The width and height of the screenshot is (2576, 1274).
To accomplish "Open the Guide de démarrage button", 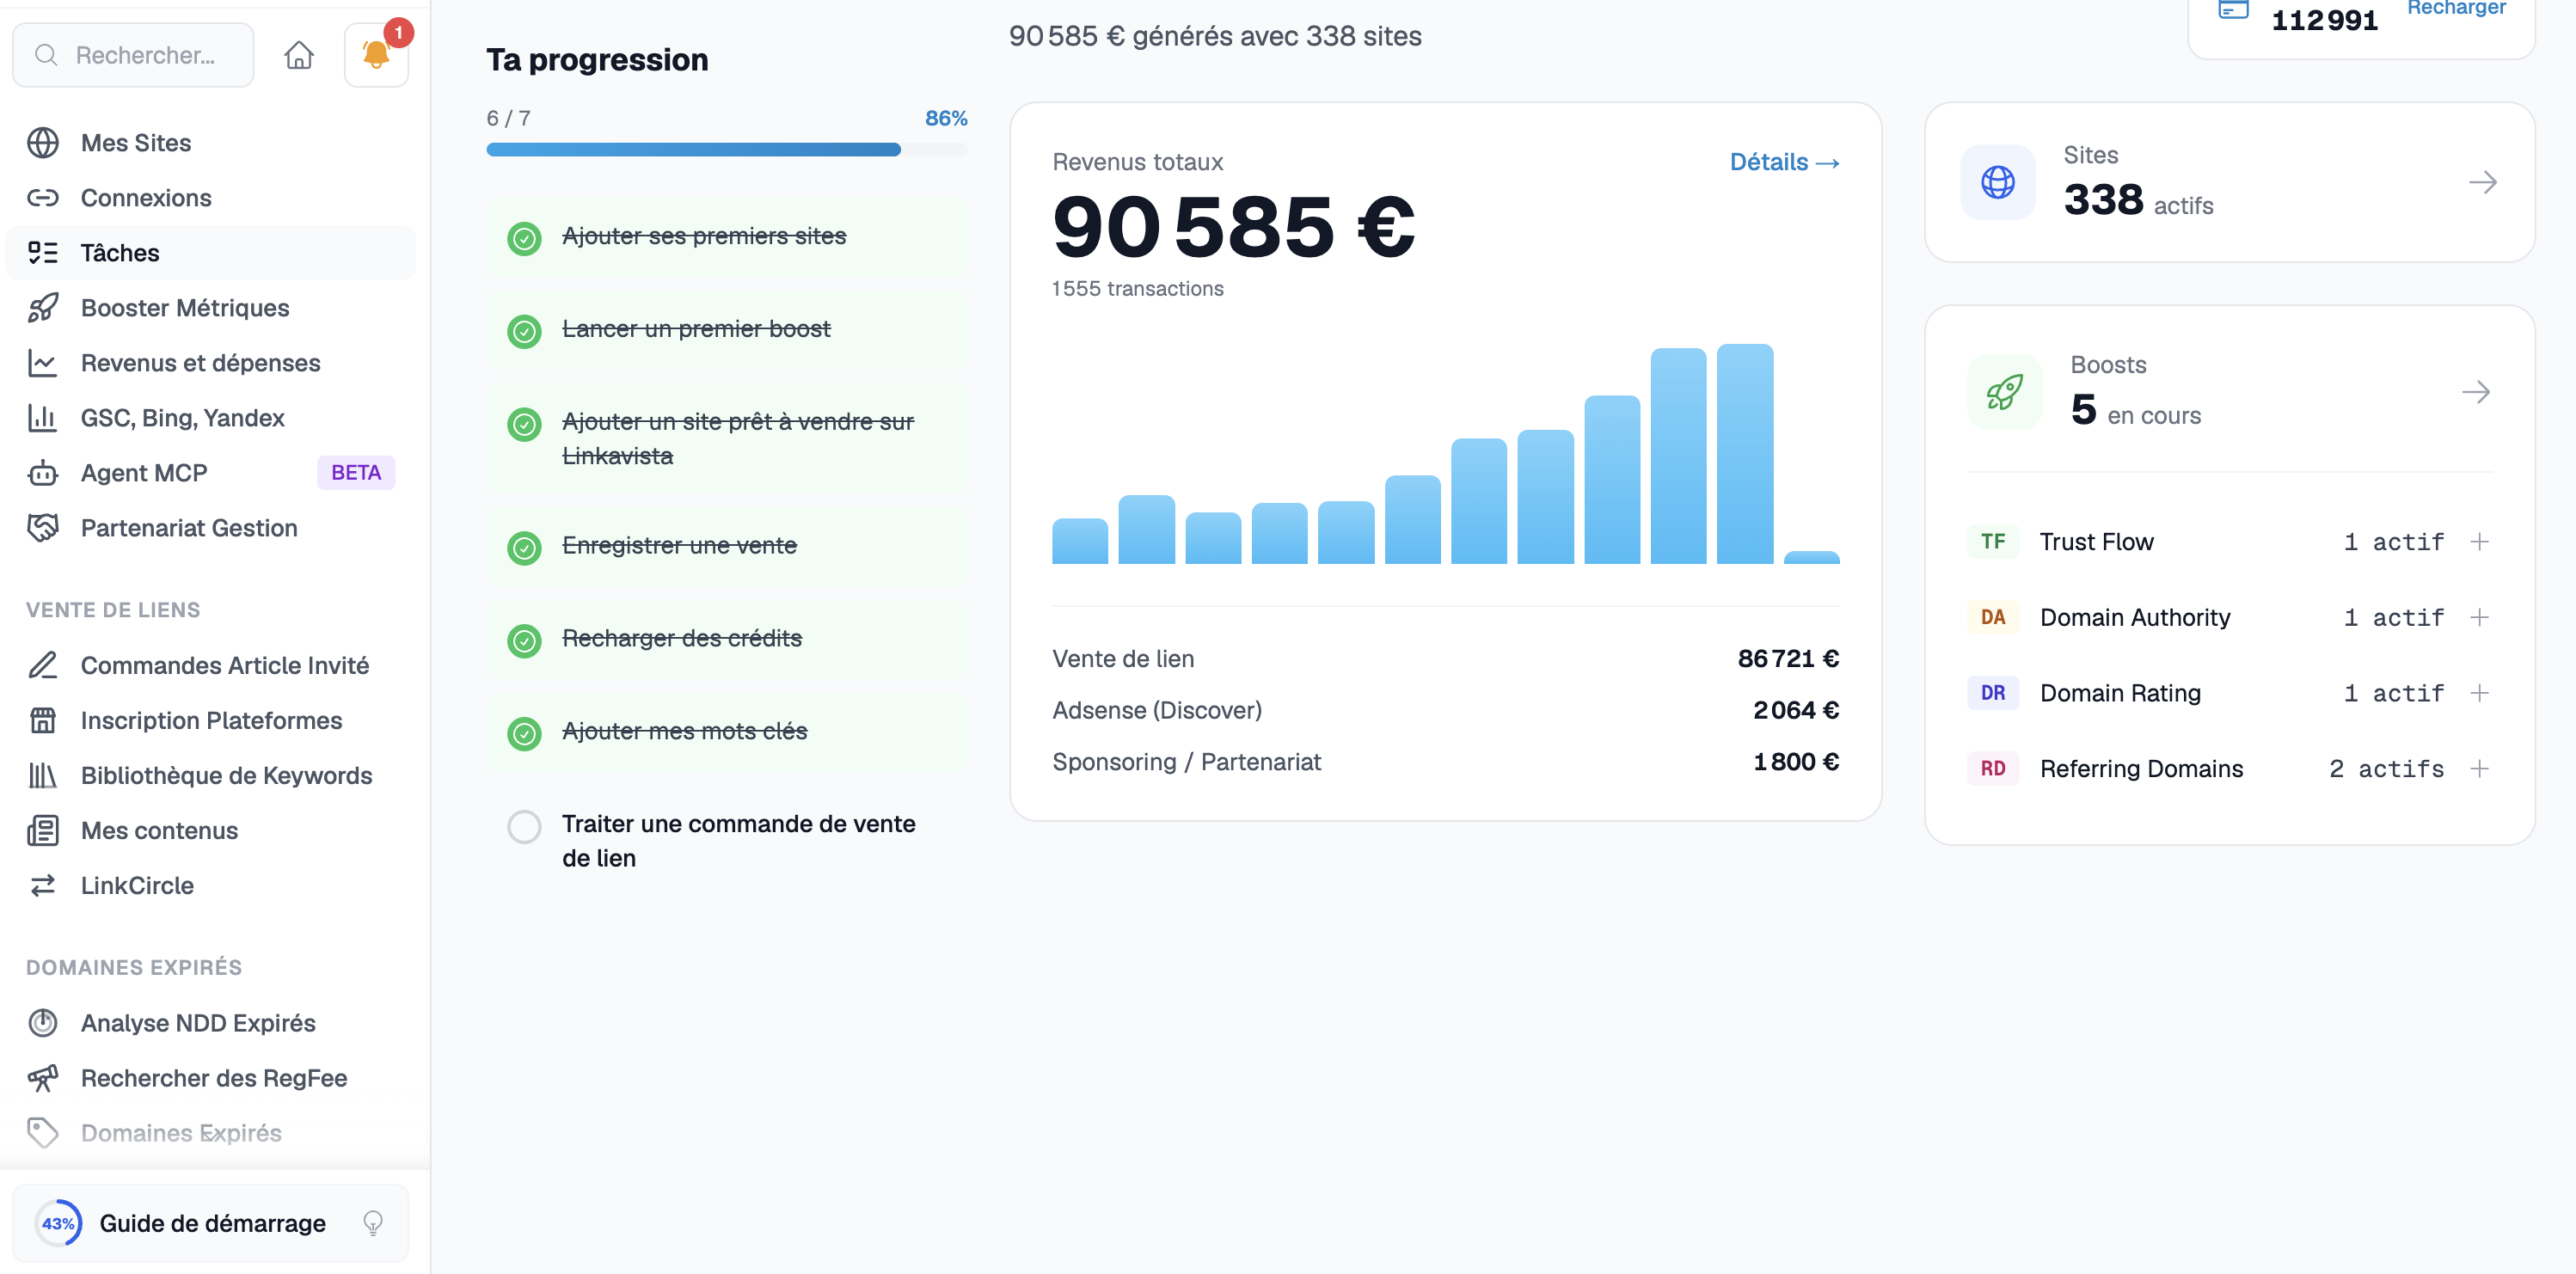I will 210,1223.
